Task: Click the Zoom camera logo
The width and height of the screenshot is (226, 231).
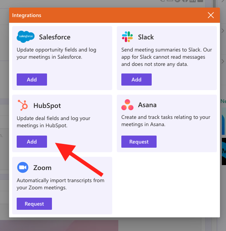Action: coord(23,167)
